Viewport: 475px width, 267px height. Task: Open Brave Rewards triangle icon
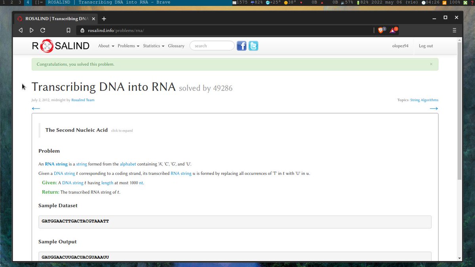[393, 30]
